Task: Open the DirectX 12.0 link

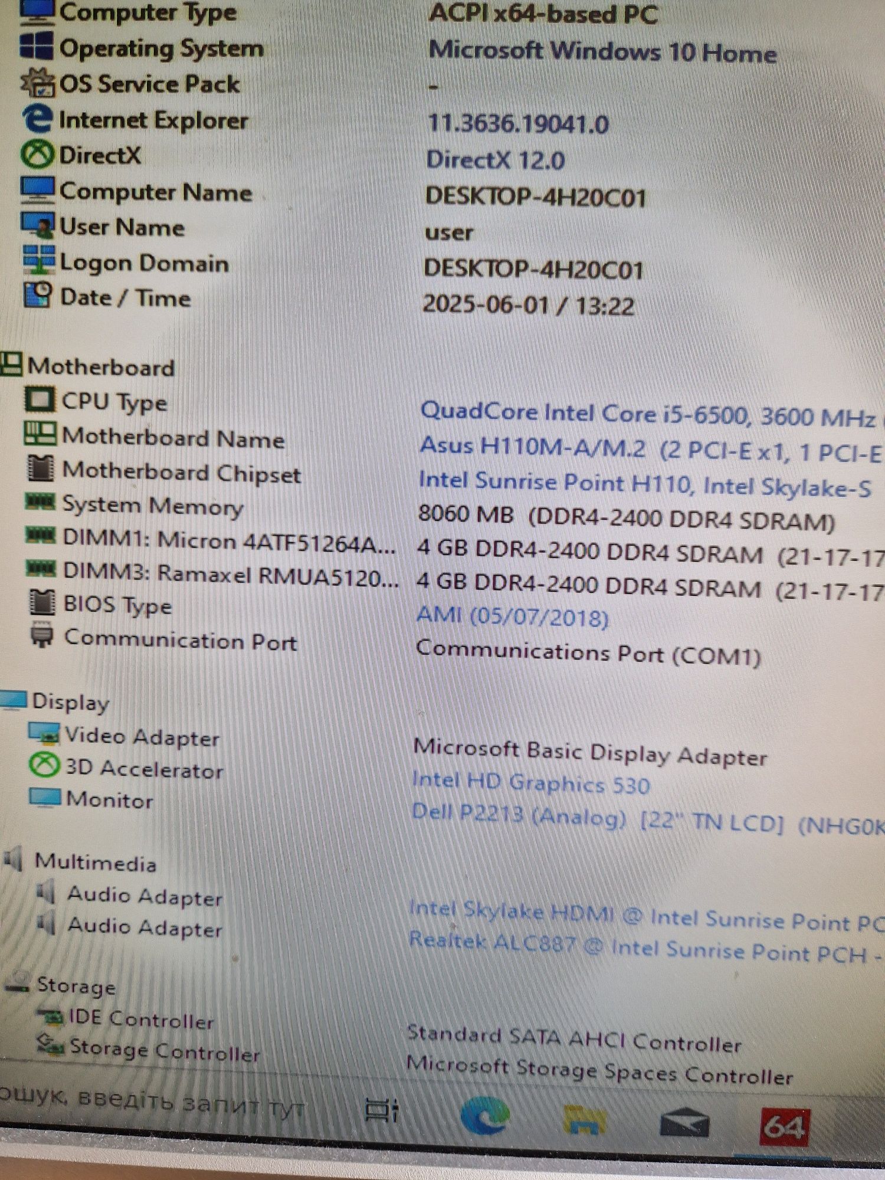Action: 496,160
